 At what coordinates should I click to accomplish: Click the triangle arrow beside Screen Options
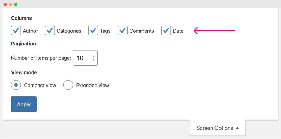coord(237,128)
